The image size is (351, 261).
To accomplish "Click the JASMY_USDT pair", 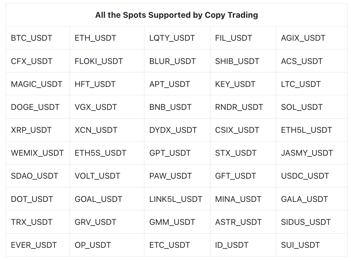I will tap(307, 153).
